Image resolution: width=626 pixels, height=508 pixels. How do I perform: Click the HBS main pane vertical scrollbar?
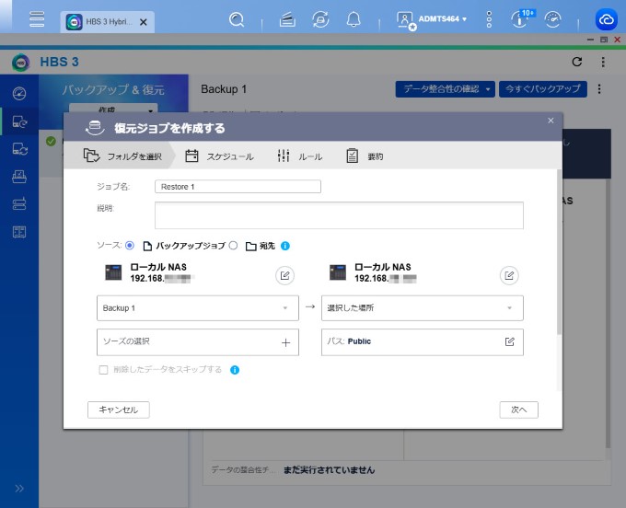608,313
